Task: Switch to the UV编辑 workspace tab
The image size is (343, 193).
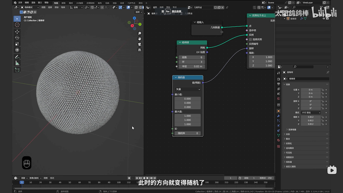Action: pos(80,3)
